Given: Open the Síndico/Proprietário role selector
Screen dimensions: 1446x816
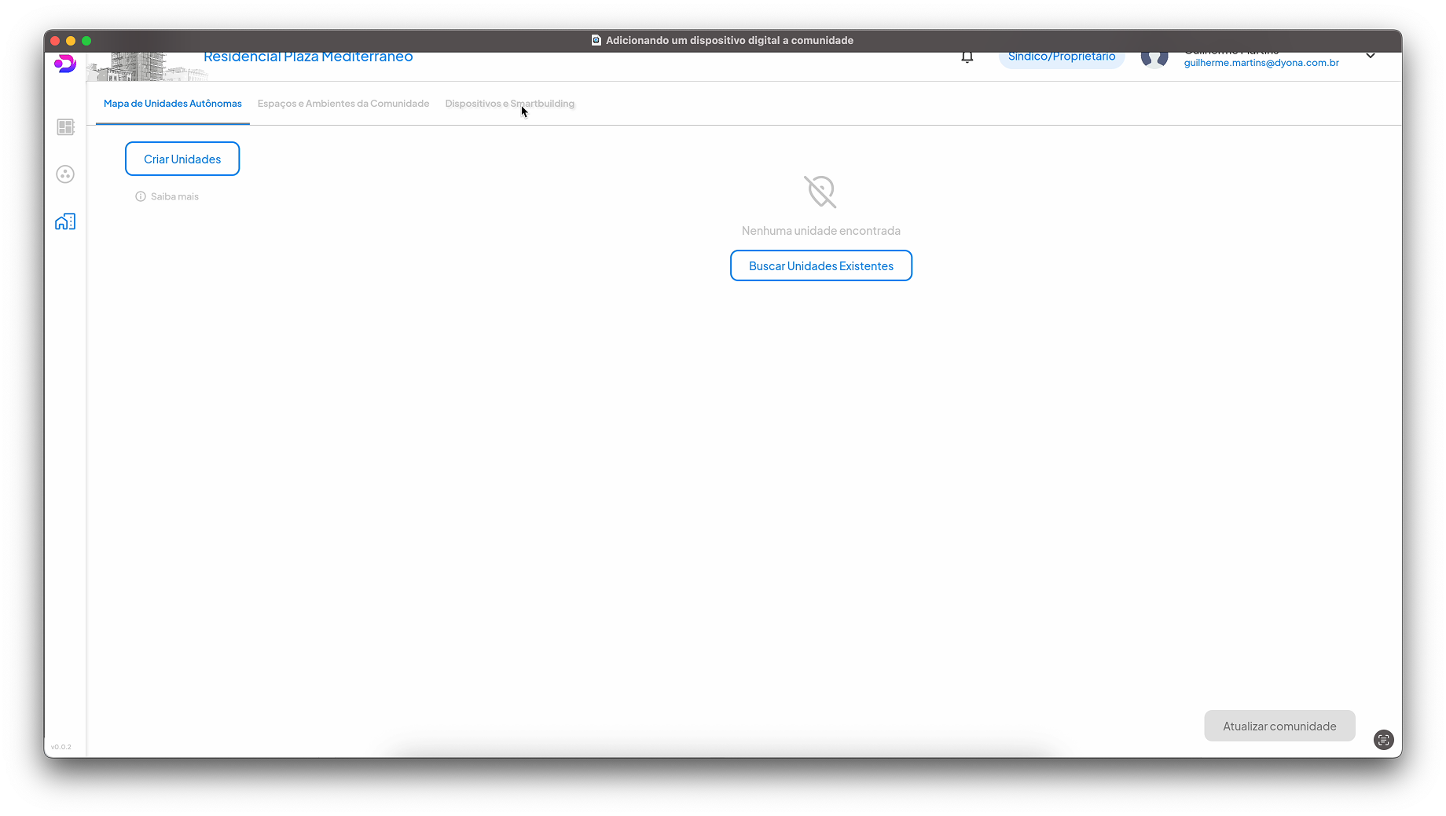Looking at the screenshot, I should (1061, 57).
